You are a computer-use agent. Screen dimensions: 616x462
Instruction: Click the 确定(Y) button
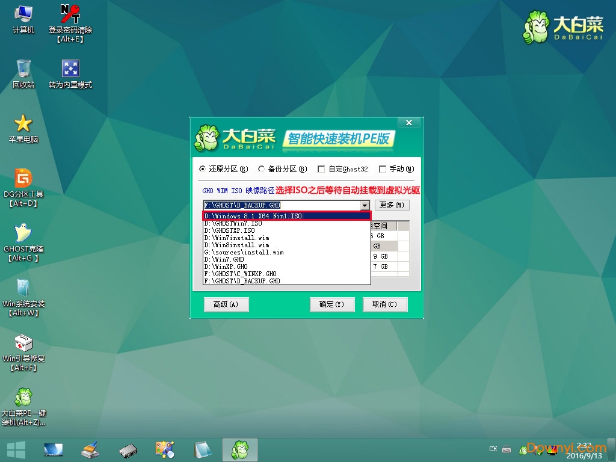coord(332,304)
